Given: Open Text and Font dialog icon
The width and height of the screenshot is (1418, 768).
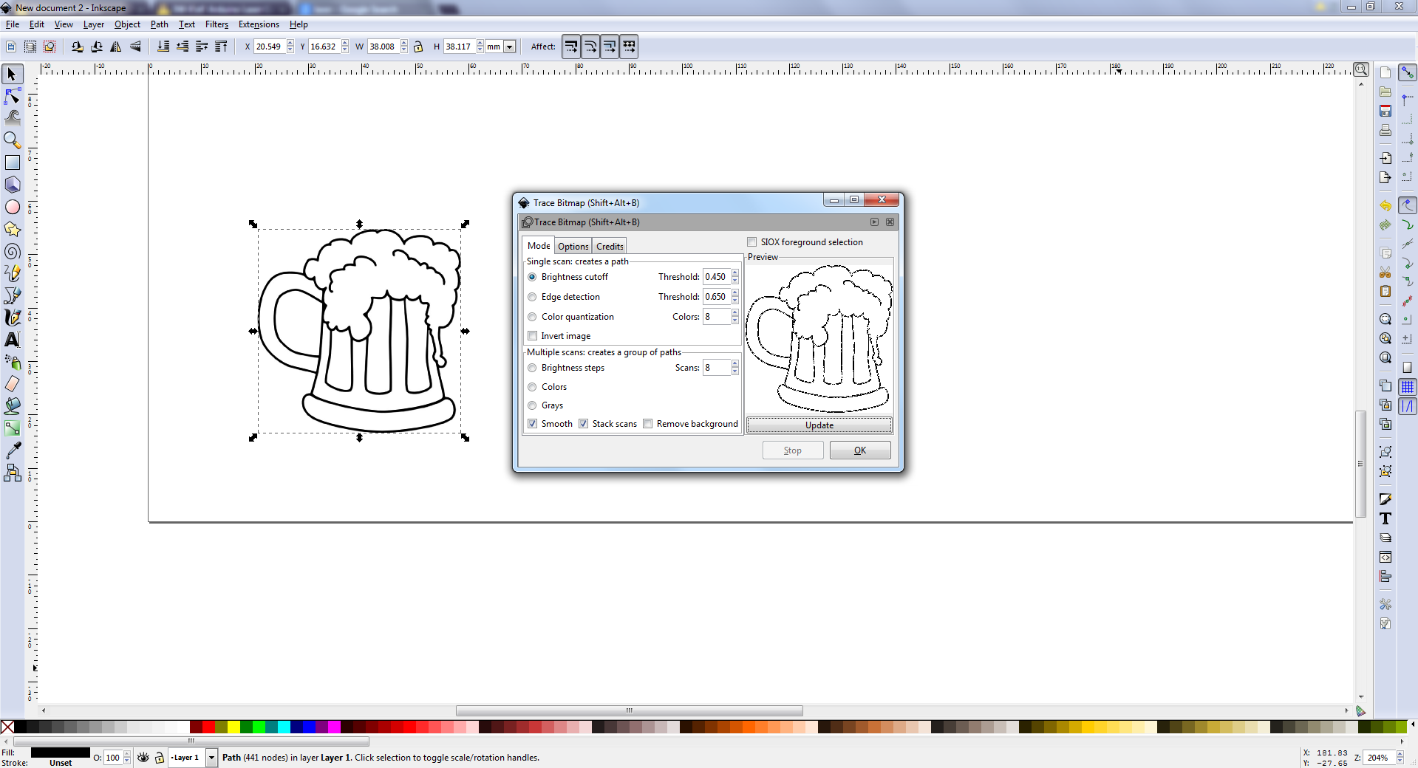Looking at the screenshot, I should (1385, 518).
